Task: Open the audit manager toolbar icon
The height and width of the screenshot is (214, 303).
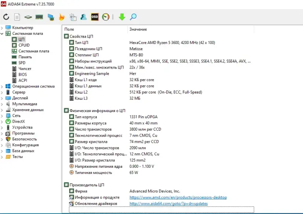Action: click(x=73, y=17)
